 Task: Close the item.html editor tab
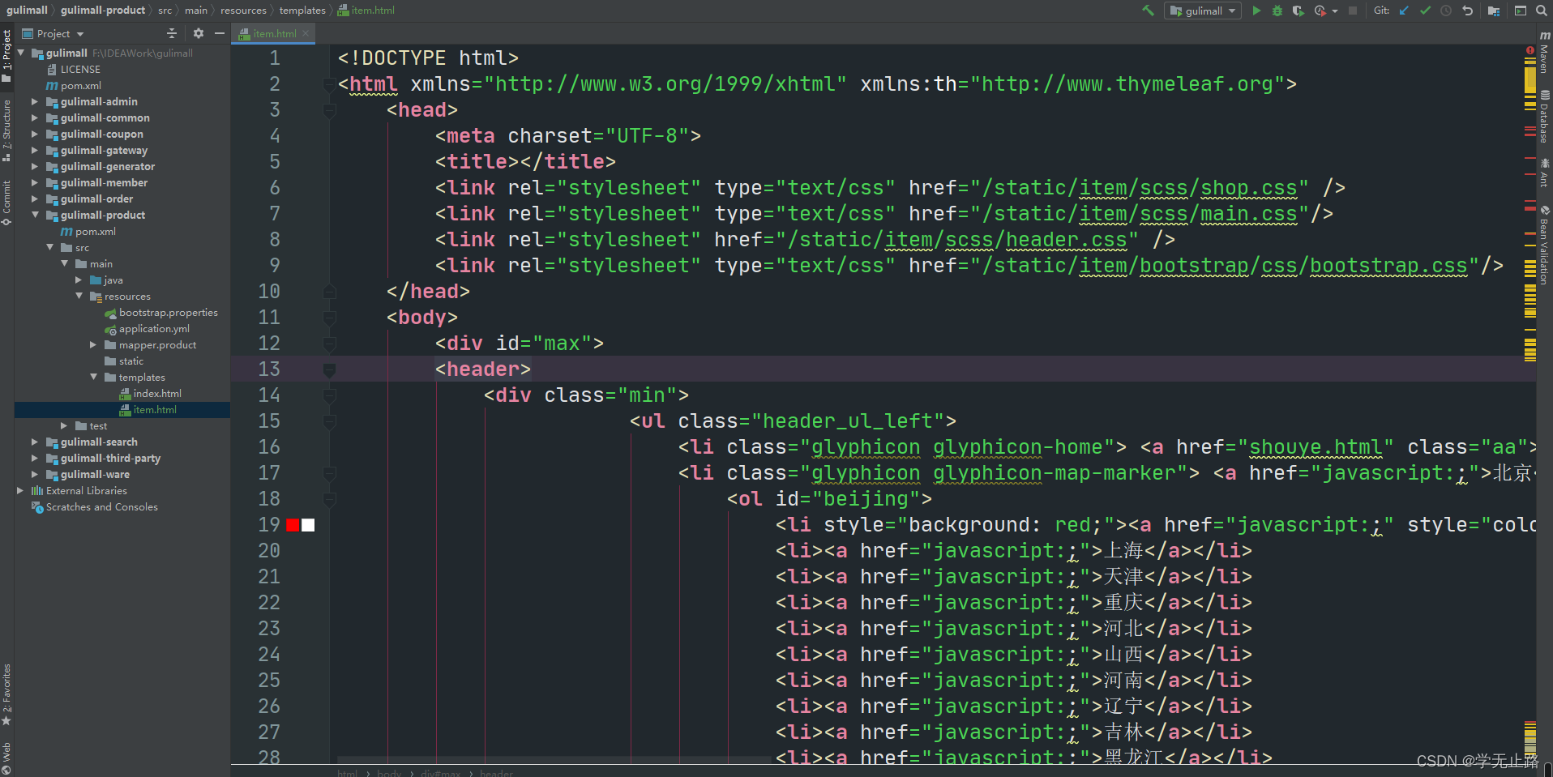(306, 33)
